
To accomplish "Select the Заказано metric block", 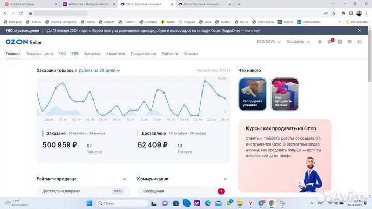I will (74, 142).
